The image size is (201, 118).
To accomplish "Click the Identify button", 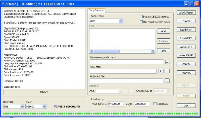I will (x=186, y=64).
